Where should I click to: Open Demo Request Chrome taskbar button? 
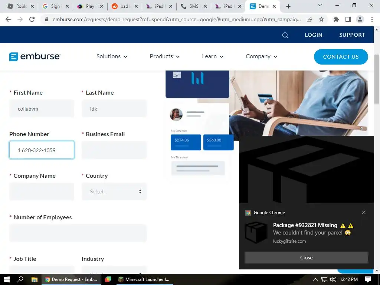click(x=71, y=279)
